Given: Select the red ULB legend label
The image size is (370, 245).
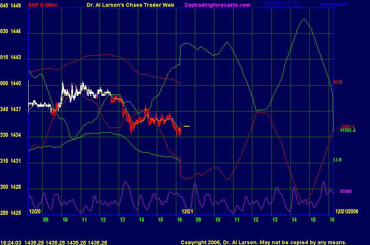Looking at the screenshot, I should click(338, 82).
